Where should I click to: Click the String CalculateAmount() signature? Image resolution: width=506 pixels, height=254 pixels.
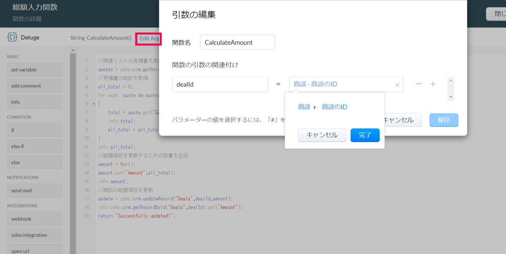(x=101, y=38)
